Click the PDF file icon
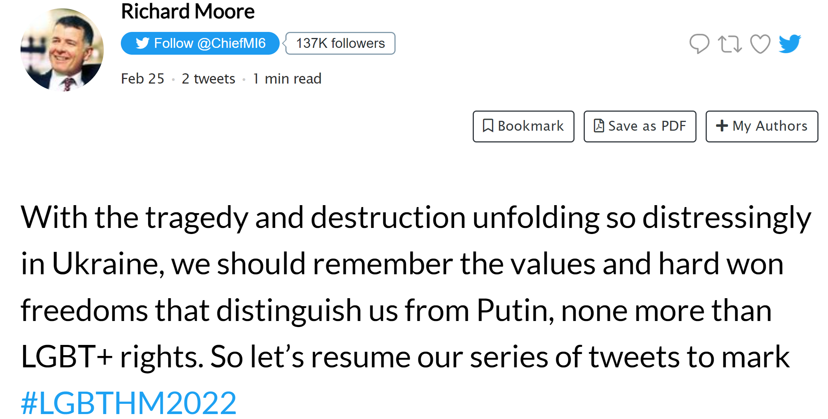The height and width of the screenshot is (419, 828). pyautogui.click(x=599, y=126)
